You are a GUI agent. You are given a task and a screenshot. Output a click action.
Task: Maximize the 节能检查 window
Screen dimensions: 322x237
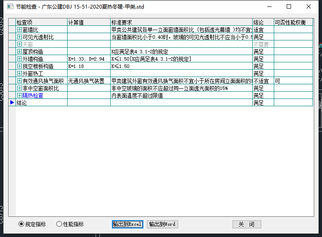pos(288,6)
